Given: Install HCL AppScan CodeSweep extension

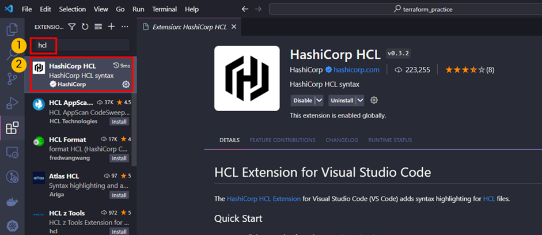Looking at the screenshot, I should pos(119,122).
